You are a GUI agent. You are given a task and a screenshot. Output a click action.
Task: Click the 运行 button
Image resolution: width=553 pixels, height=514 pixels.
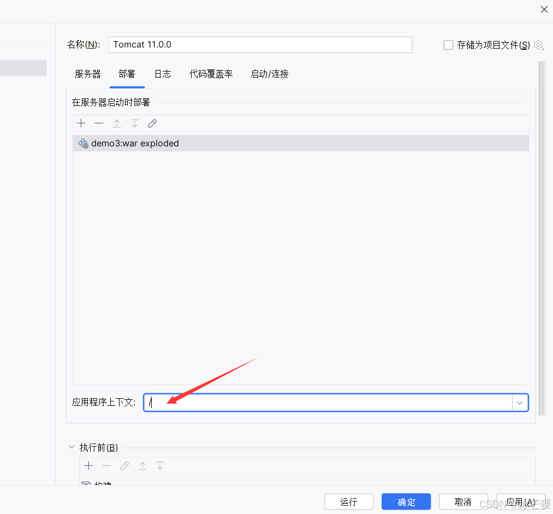click(x=349, y=501)
